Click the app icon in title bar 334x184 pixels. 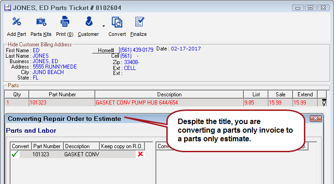6,7
